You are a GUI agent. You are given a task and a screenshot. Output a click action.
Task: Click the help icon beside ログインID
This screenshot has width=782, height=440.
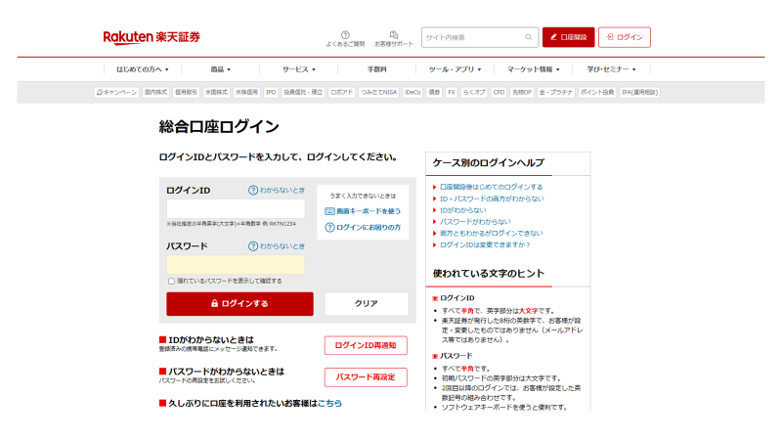click(253, 190)
